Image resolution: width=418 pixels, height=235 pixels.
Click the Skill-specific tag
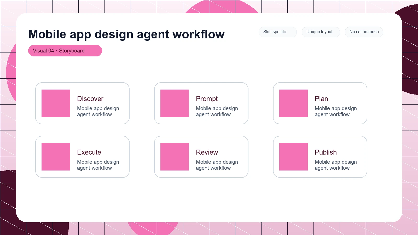[x=277, y=32]
